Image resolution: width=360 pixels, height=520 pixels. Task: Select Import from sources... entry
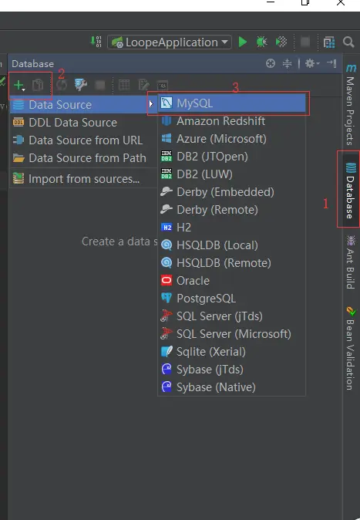tap(84, 179)
